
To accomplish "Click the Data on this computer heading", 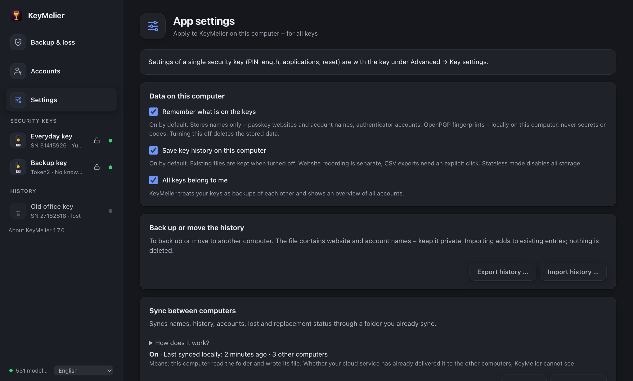I will [187, 96].
